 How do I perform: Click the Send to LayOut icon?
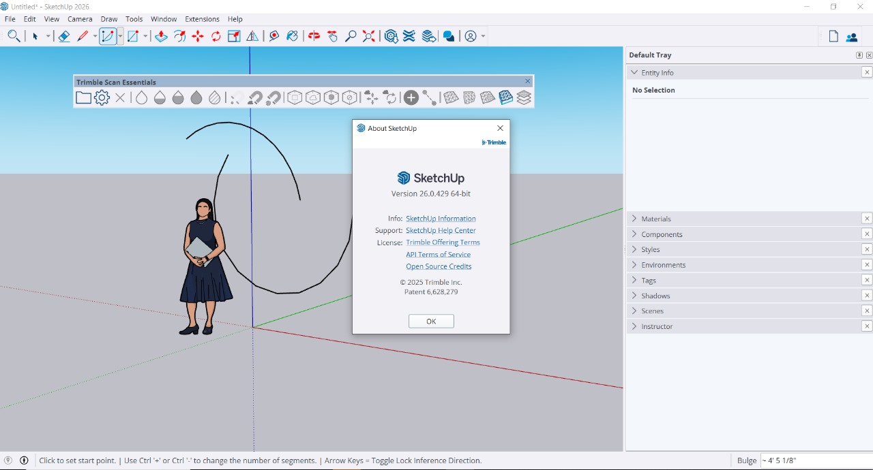[x=429, y=36]
